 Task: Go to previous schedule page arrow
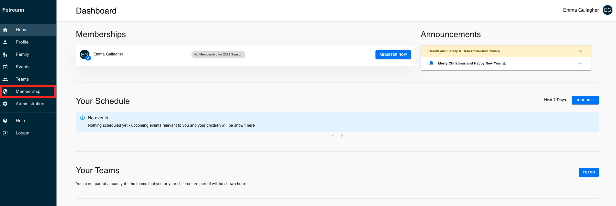click(x=333, y=136)
